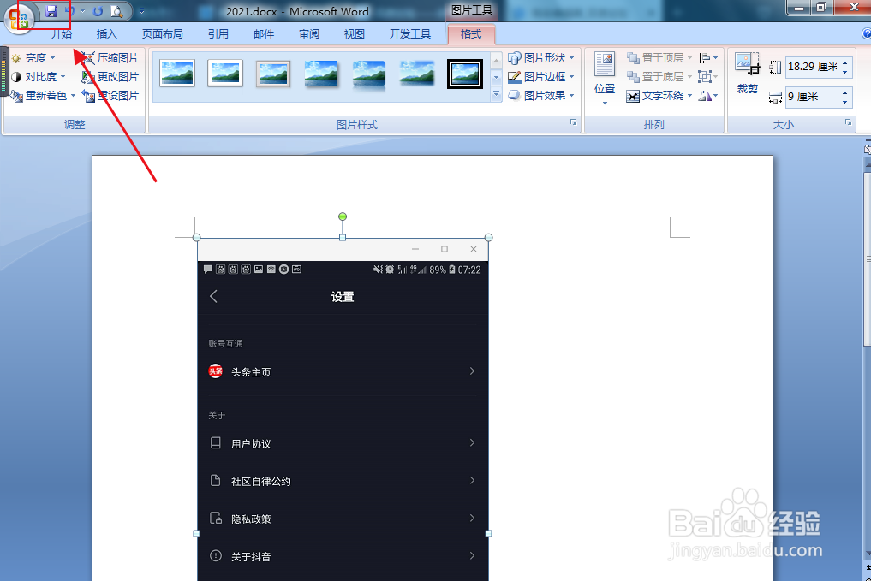Screen dimensions: 871x581
Task: Click the Word help question mark icon
Action: tap(866, 34)
